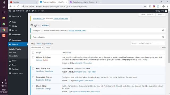
Task: Expand the Screen Options panel
Action: pos(147,15)
